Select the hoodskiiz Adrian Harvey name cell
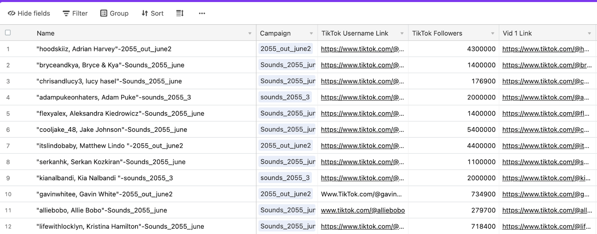The width and height of the screenshot is (597, 234). pyautogui.click(x=104, y=49)
